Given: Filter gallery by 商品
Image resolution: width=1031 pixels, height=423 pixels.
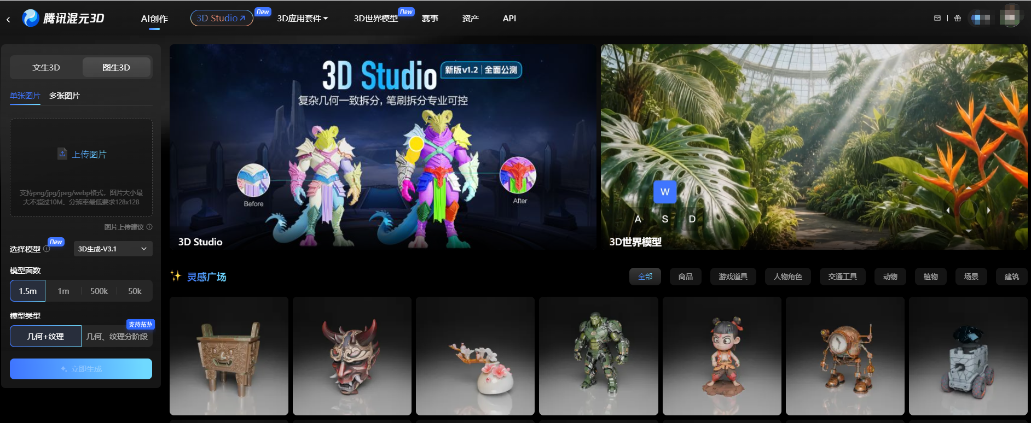Looking at the screenshot, I should click(x=686, y=277).
